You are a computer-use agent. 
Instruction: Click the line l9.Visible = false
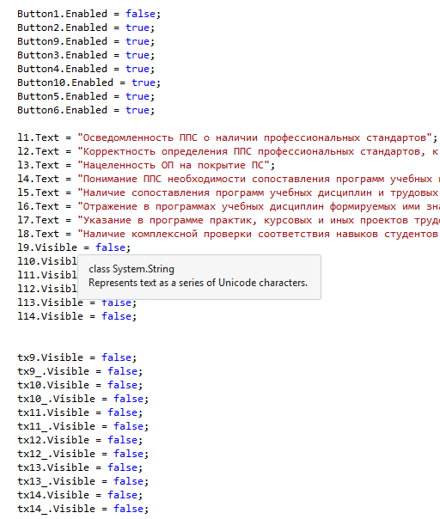74,247
